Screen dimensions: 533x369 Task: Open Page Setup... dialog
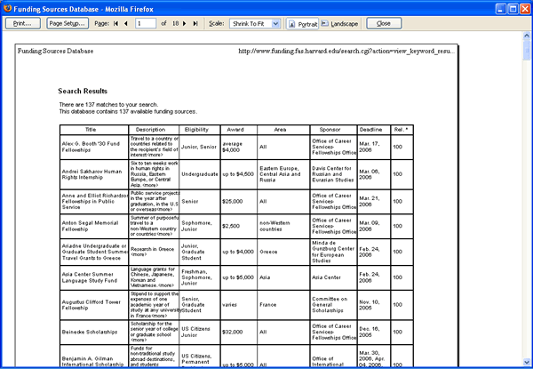pyautogui.click(x=68, y=23)
